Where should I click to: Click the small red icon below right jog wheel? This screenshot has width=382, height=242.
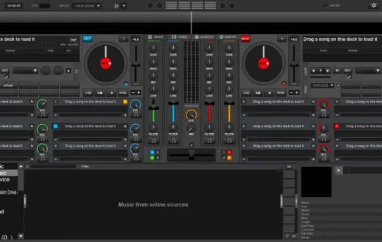tap(284, 84)
